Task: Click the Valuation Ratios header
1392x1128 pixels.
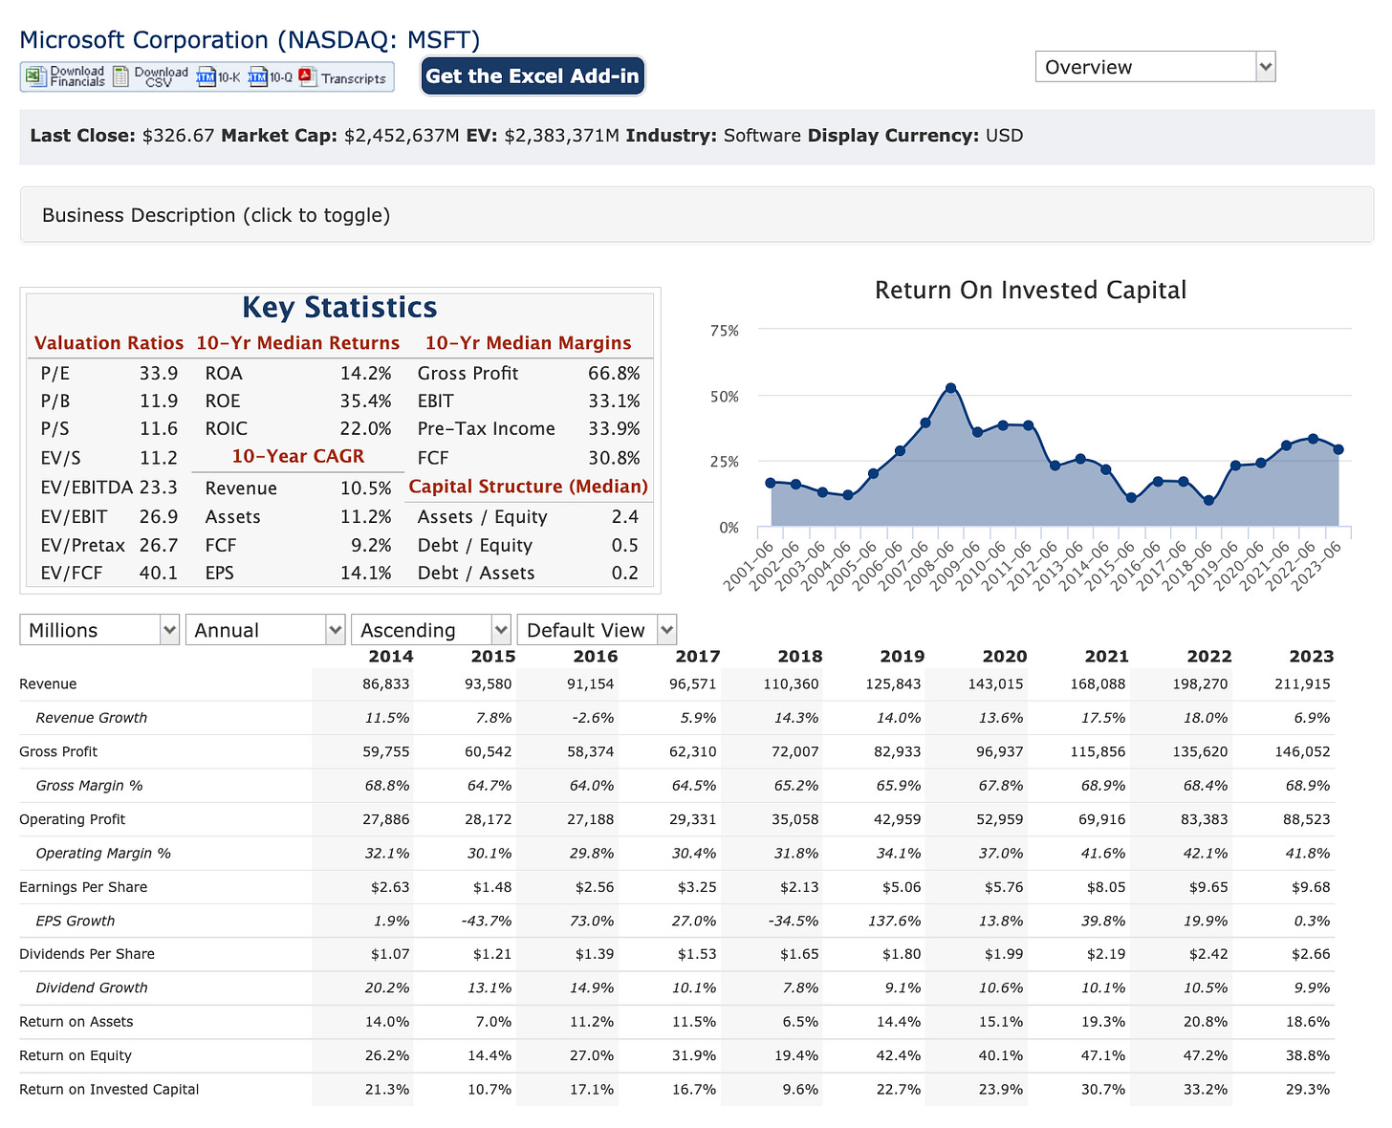Action: pyautogui.click(x=109, y=343)
